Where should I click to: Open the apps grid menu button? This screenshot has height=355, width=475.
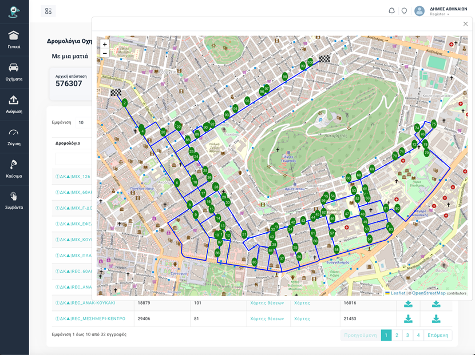pos(48,11)
